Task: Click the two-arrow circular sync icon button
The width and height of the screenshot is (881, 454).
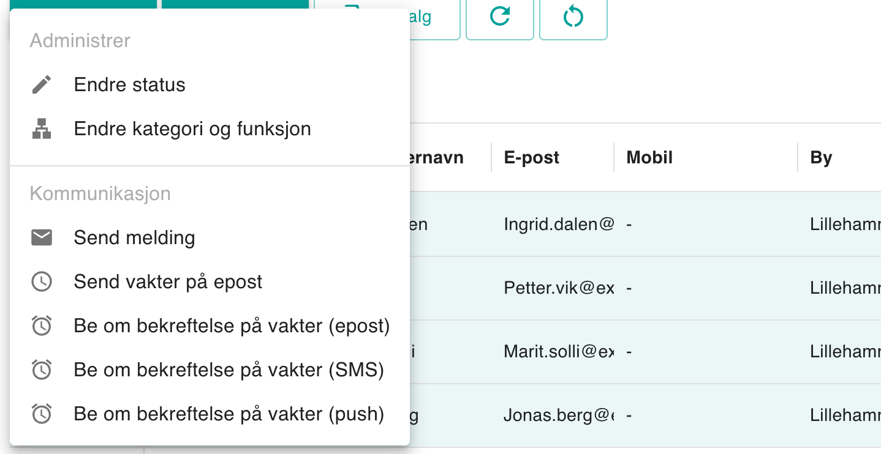Action: click(573, 17)
